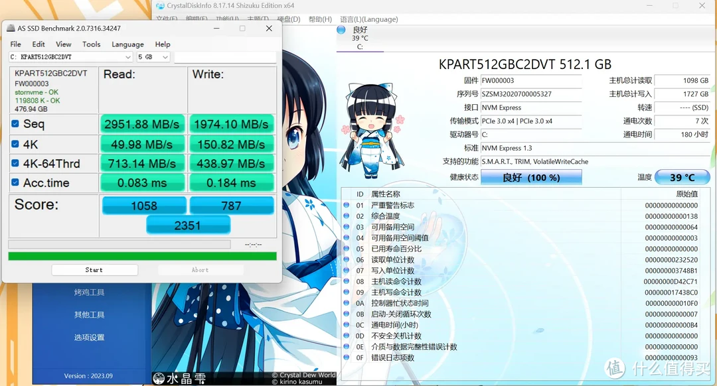This screenshot has height=386, width=717.
Task: Click the status dot for attribute 0C 通电时间(小时)
Action: [347, 325]
